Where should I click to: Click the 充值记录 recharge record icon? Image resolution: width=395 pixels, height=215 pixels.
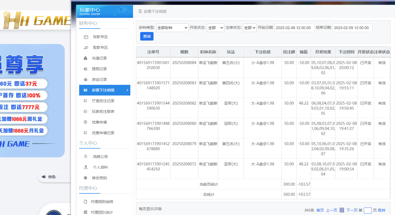coord(86,58)
